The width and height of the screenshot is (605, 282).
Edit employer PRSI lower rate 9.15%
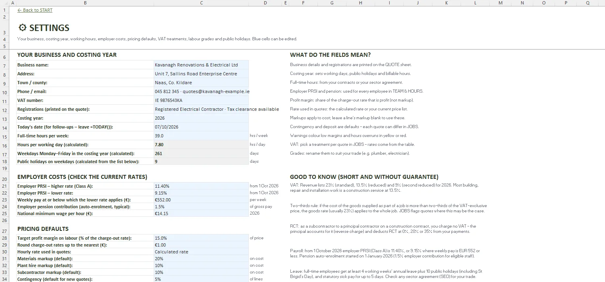coord(201,193)
